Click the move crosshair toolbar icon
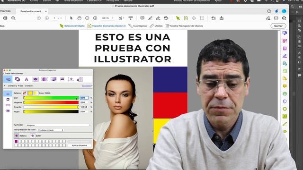This screenshot has height=170, width=303. (194, 18)
